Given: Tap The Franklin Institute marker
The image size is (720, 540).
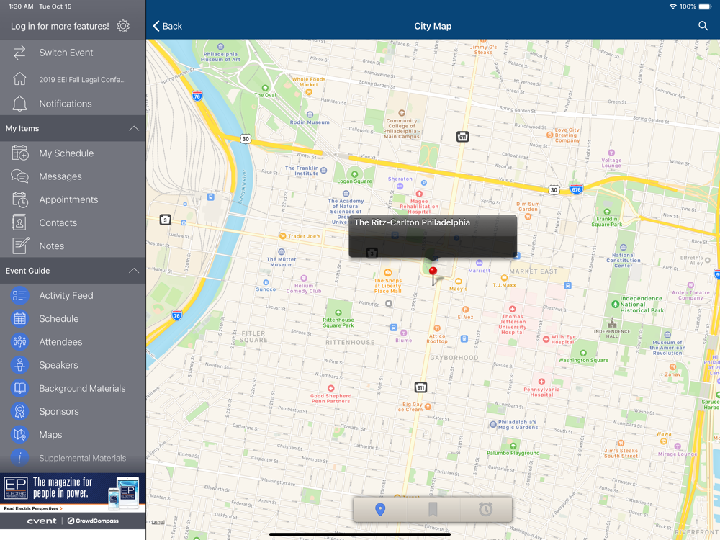Looking at the screenshot, I should pyautogui.click(x=324, y=171).
